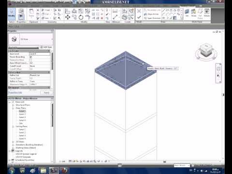
Task: Select the Rectangle draw tool icon
Action: pos(167,10)
